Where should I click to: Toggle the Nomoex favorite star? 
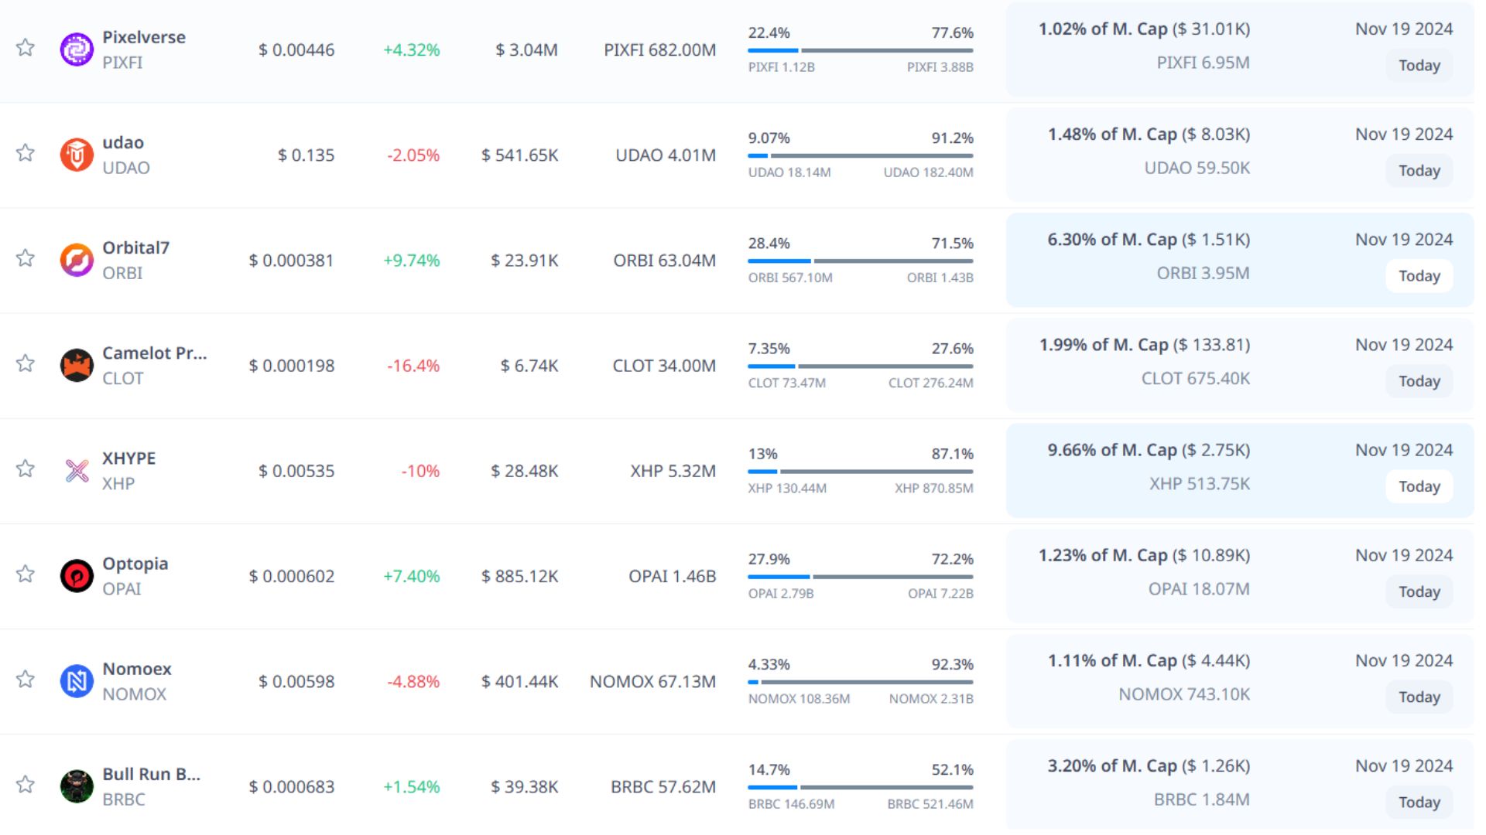click(26, 680)
